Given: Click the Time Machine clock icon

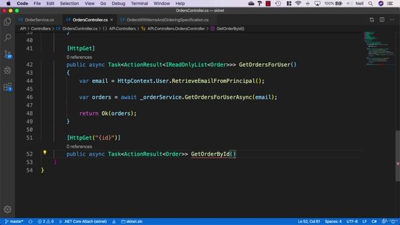Looking at the screenshot, I should click(x=278, y=3).
